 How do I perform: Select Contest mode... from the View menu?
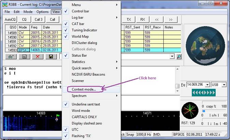tap(84, 89)
